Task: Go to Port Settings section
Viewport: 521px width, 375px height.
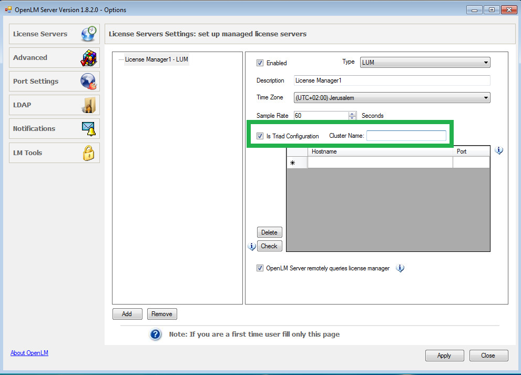Action: click(x=54, y=82)
